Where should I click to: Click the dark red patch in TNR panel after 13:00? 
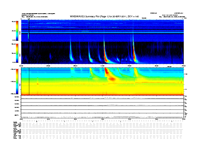coord(112,79)
